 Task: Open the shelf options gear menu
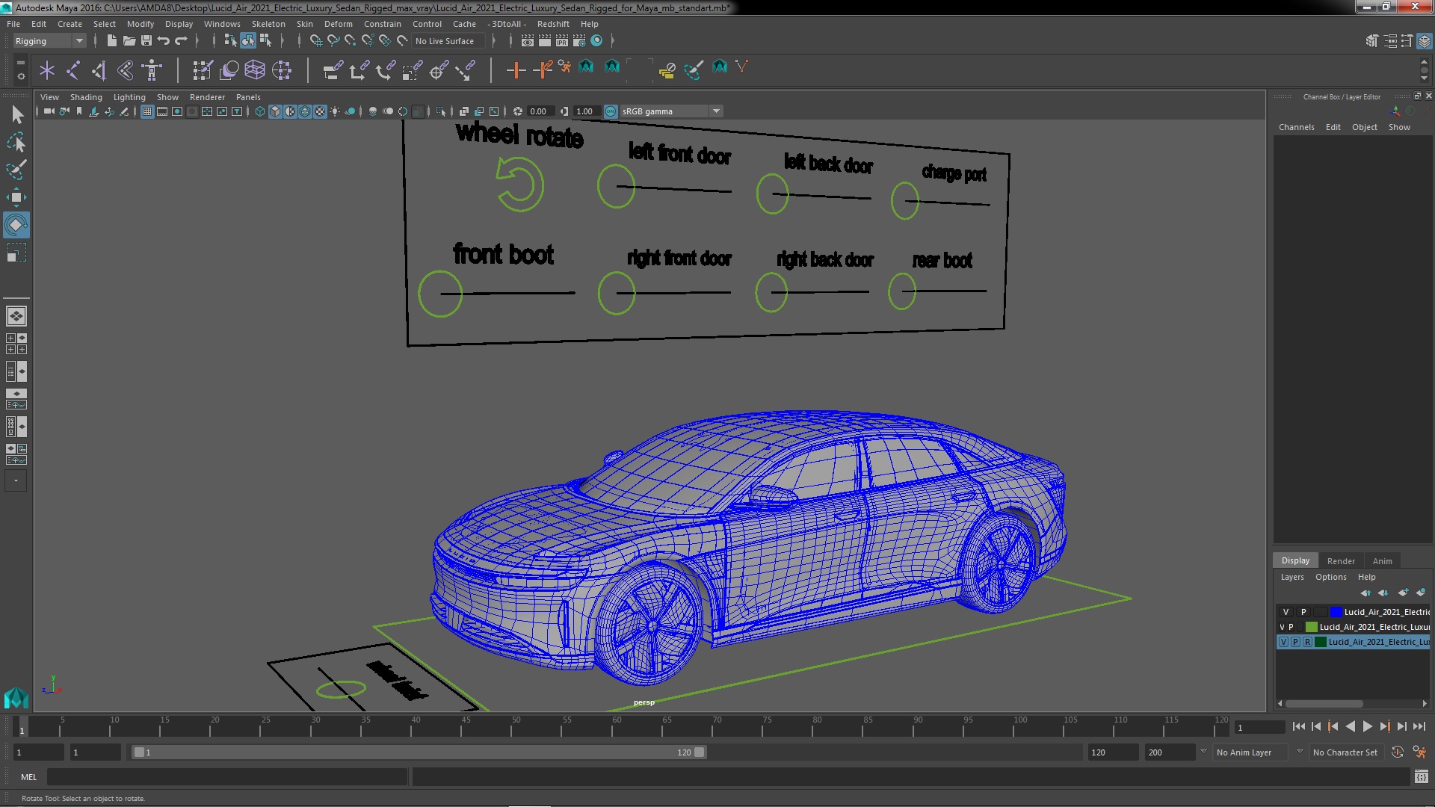tap(21, 77)
